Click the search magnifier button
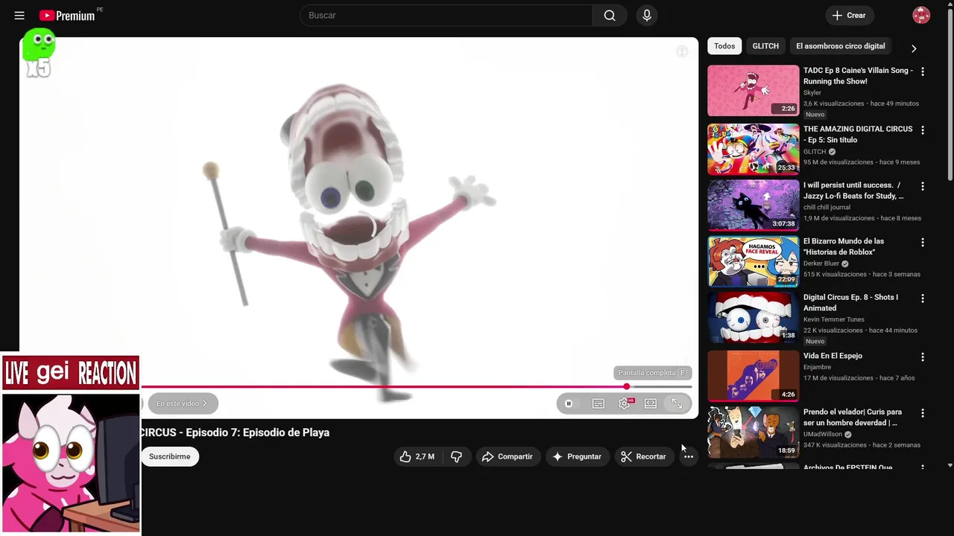The width and height of the screenshot is (954, 536). click(610, 16)
